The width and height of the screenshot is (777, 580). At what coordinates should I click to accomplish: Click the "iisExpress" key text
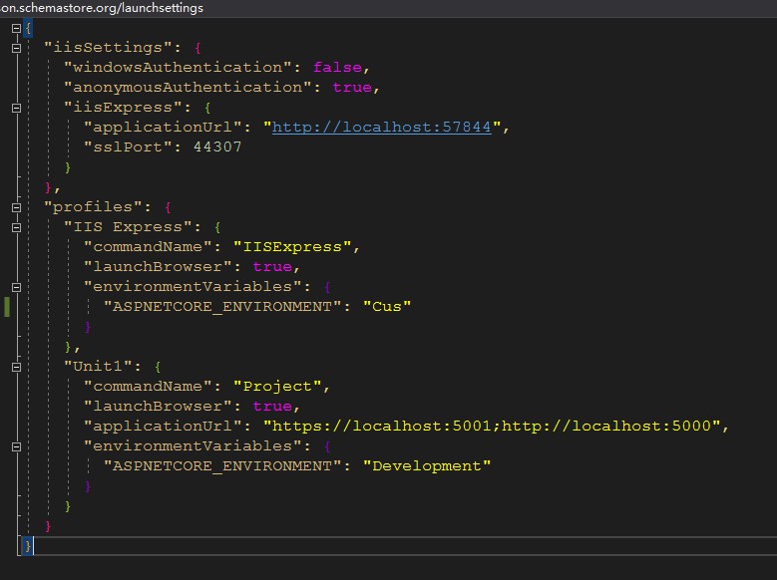pos(124,107)
